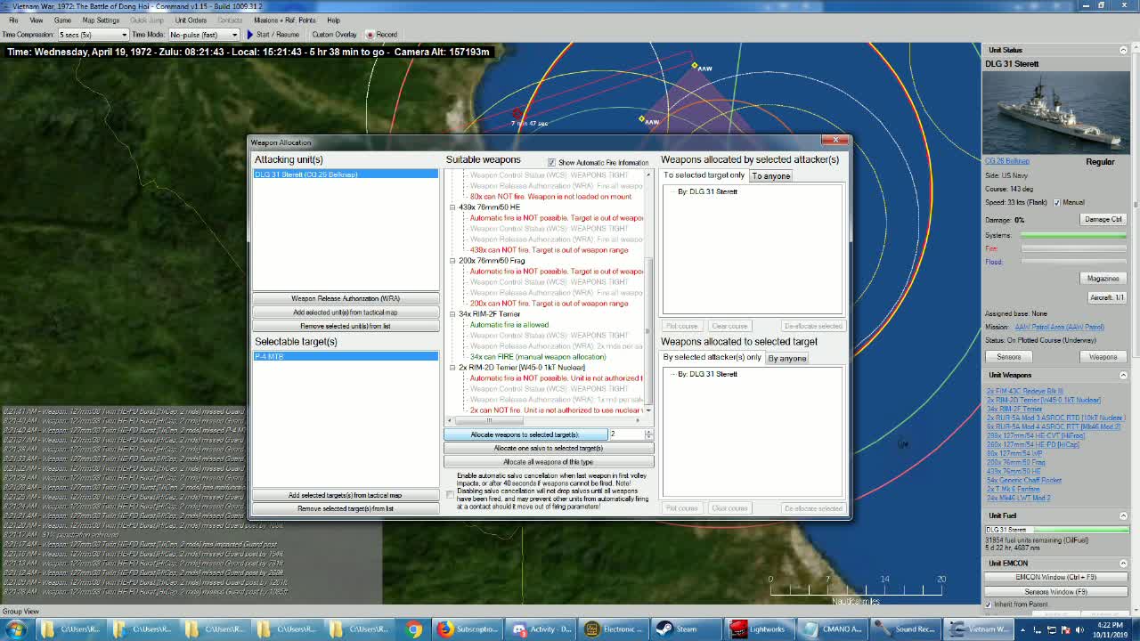Image resolution: width=1140 pixels, height=641 pixels.
Task: Toggle automatic salvo cancellation checkbox
Action: click(450, 494)
